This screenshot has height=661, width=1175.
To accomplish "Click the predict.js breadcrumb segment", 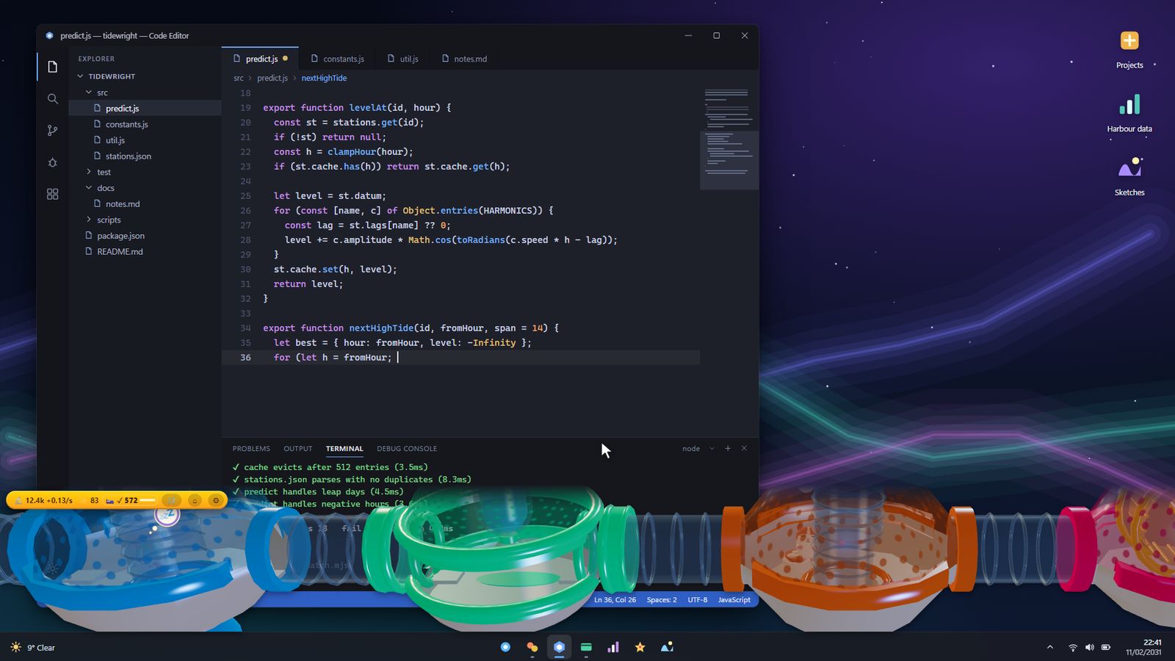I will [x=272, y=78].
